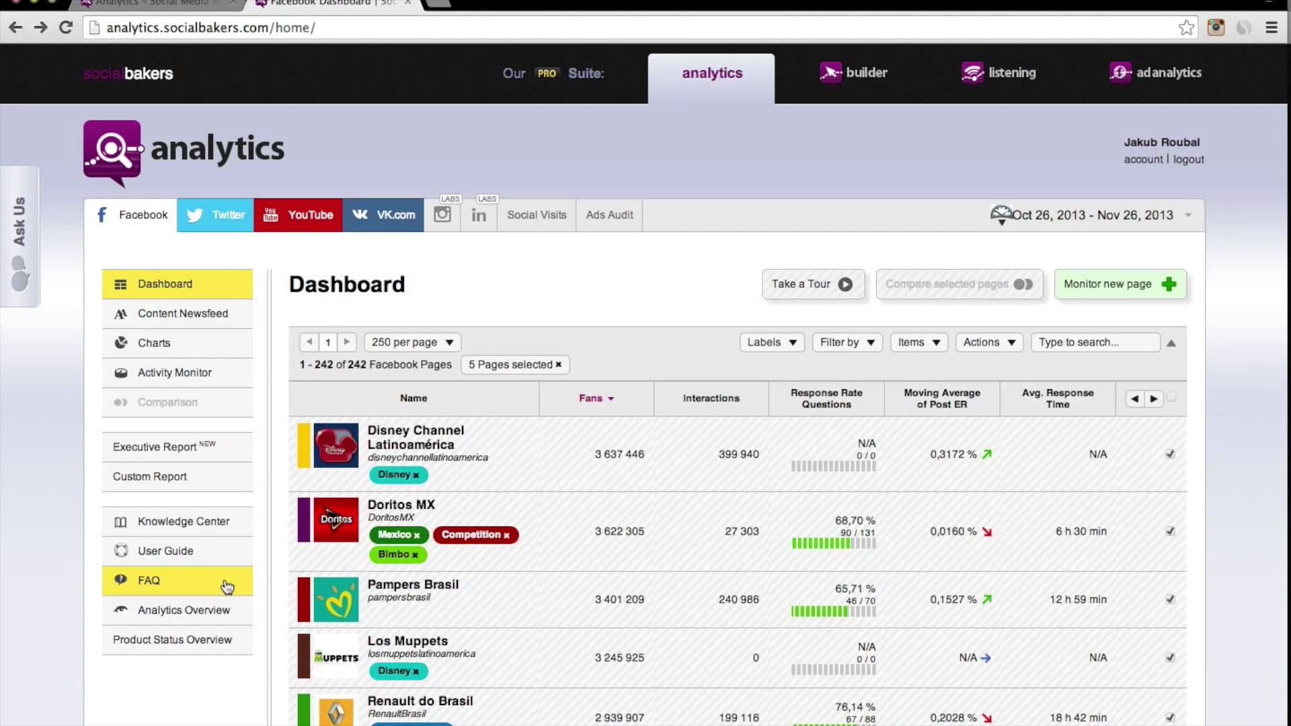Uncheck Disney Channel Latinoamérica row checkbox

point(1171,454)
